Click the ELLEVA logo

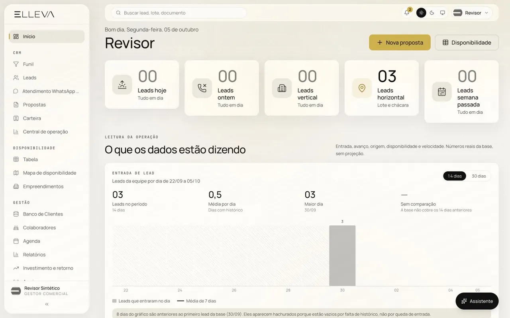tap(34, 14)
